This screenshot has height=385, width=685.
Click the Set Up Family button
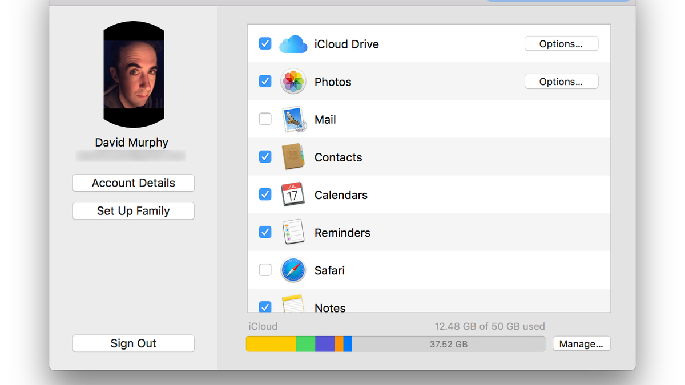click(134, 211)
